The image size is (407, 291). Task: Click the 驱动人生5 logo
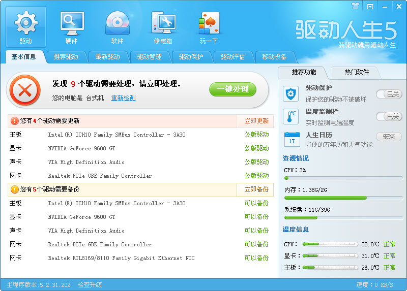tap(346, 30)
